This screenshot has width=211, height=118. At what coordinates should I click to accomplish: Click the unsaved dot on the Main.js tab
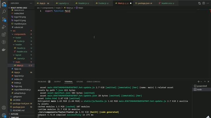tap(131, 3)
